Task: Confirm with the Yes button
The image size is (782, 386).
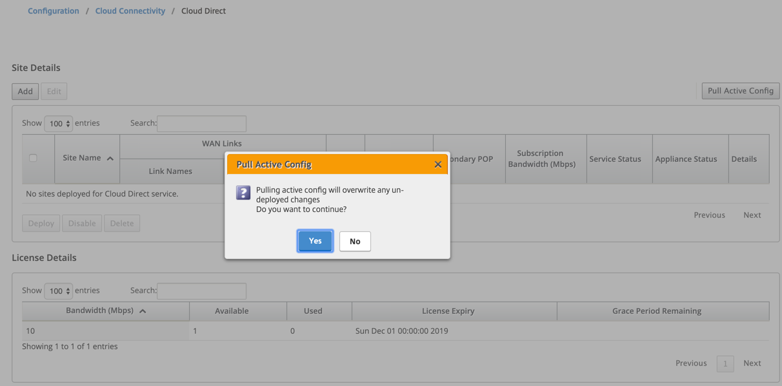Action: (x=316, y=241)
